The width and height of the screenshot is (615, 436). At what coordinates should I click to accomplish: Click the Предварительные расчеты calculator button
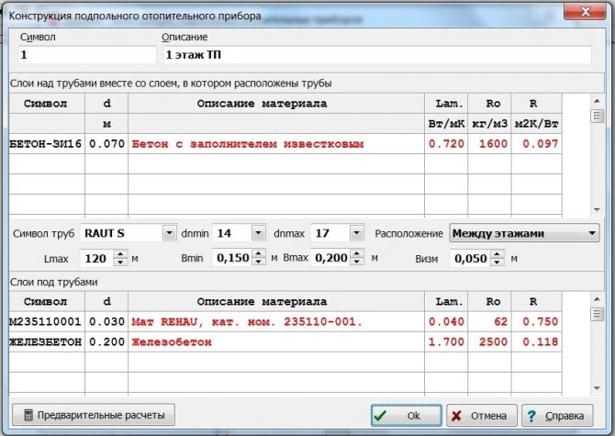[95, 415]
